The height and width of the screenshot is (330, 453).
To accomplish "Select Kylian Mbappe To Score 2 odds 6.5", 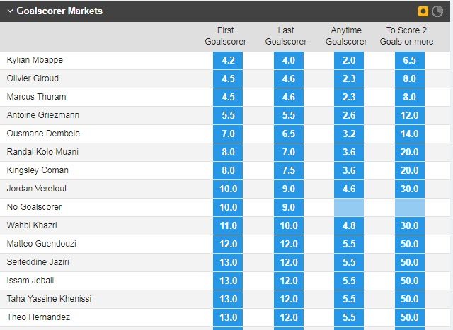I will (x=410, y=60).
